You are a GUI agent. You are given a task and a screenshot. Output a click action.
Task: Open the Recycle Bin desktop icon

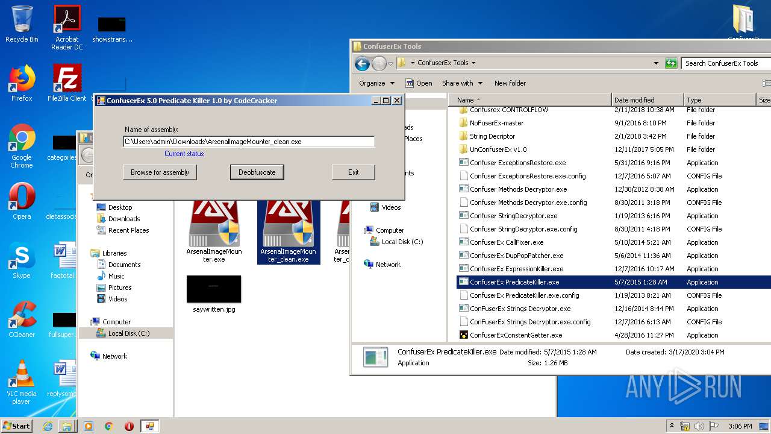click(22, 24)
